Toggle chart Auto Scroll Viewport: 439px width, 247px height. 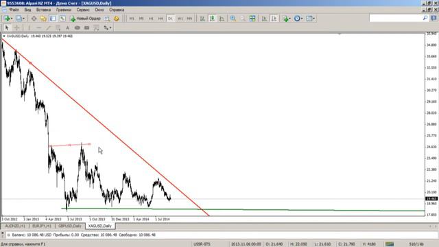264,19
